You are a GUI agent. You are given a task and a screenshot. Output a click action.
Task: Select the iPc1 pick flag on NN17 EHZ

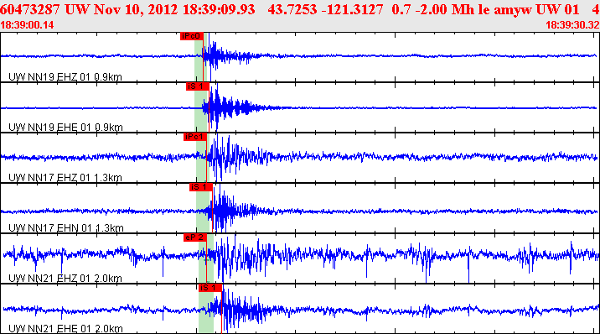point(194,137)
